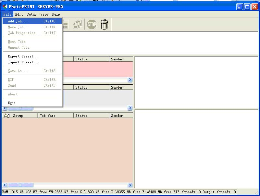Click Sender header of the pink job list
The height and width of the screenshot is (196, 260).
coord(121,59)
